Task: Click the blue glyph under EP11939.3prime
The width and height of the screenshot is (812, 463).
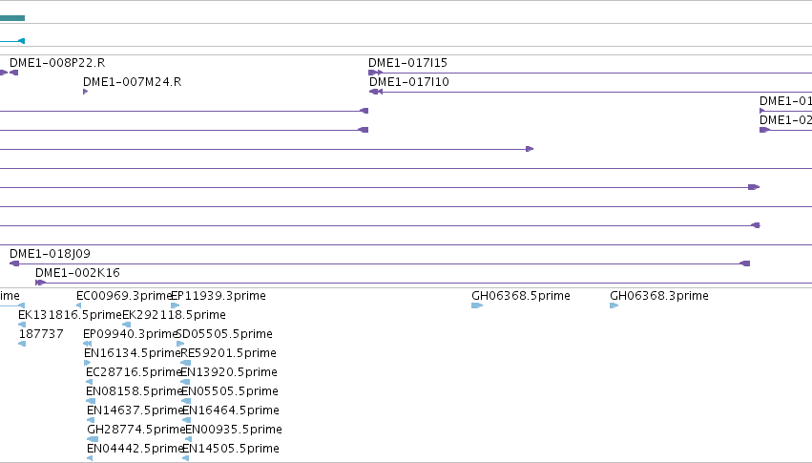Action: pyautogui.click(x=175, y=305)
